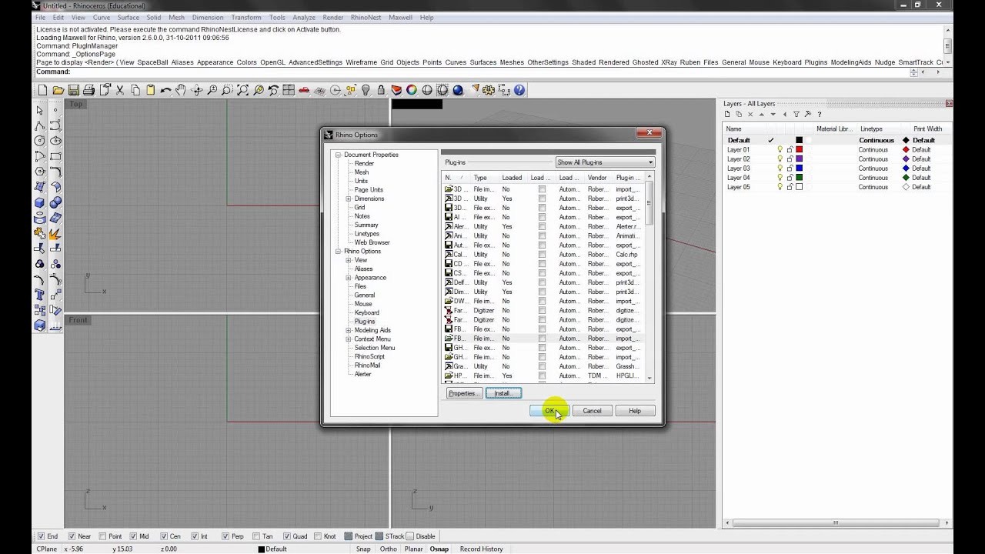
Task: Click the light bulb Hide objects icon
Action: [367, 90]
